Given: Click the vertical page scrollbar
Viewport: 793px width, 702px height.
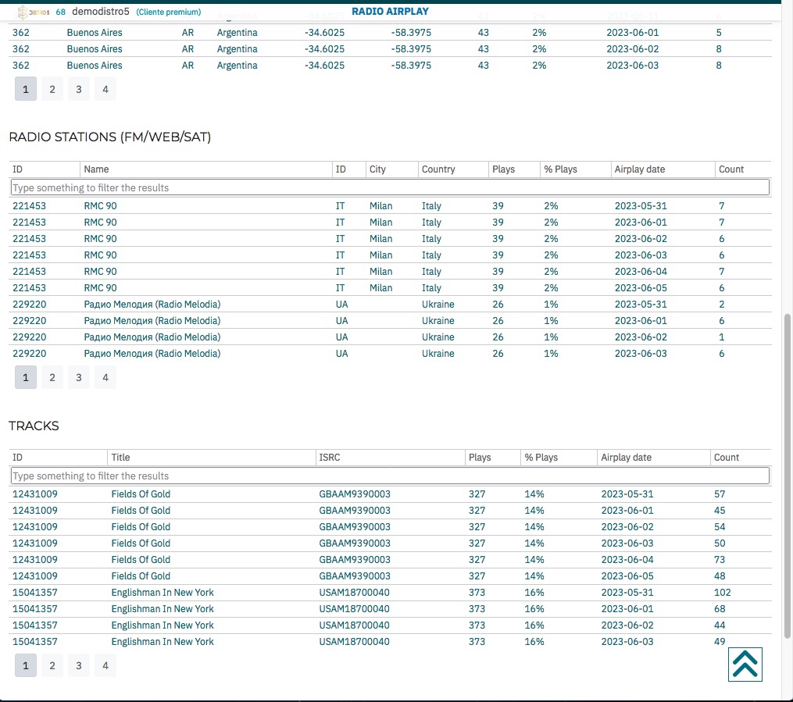Looking at the screenshot, I should pos(788,475).
